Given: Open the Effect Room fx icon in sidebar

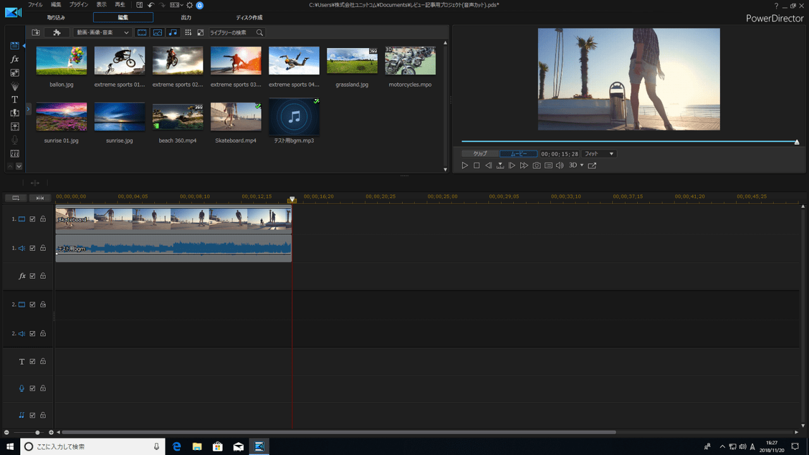Looking at the screenshot, I should [x=15, y=59].
